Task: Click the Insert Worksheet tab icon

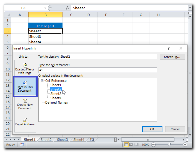Action: [x=92, y=139]
